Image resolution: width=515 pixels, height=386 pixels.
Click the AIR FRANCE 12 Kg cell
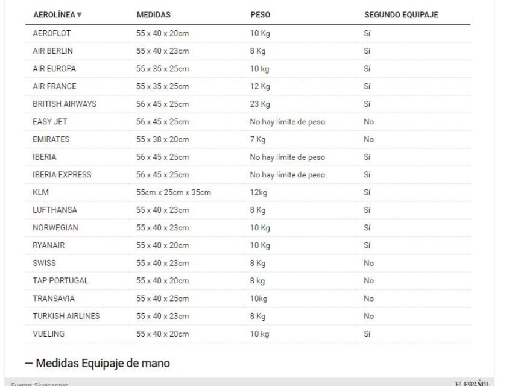click(260, 86)
